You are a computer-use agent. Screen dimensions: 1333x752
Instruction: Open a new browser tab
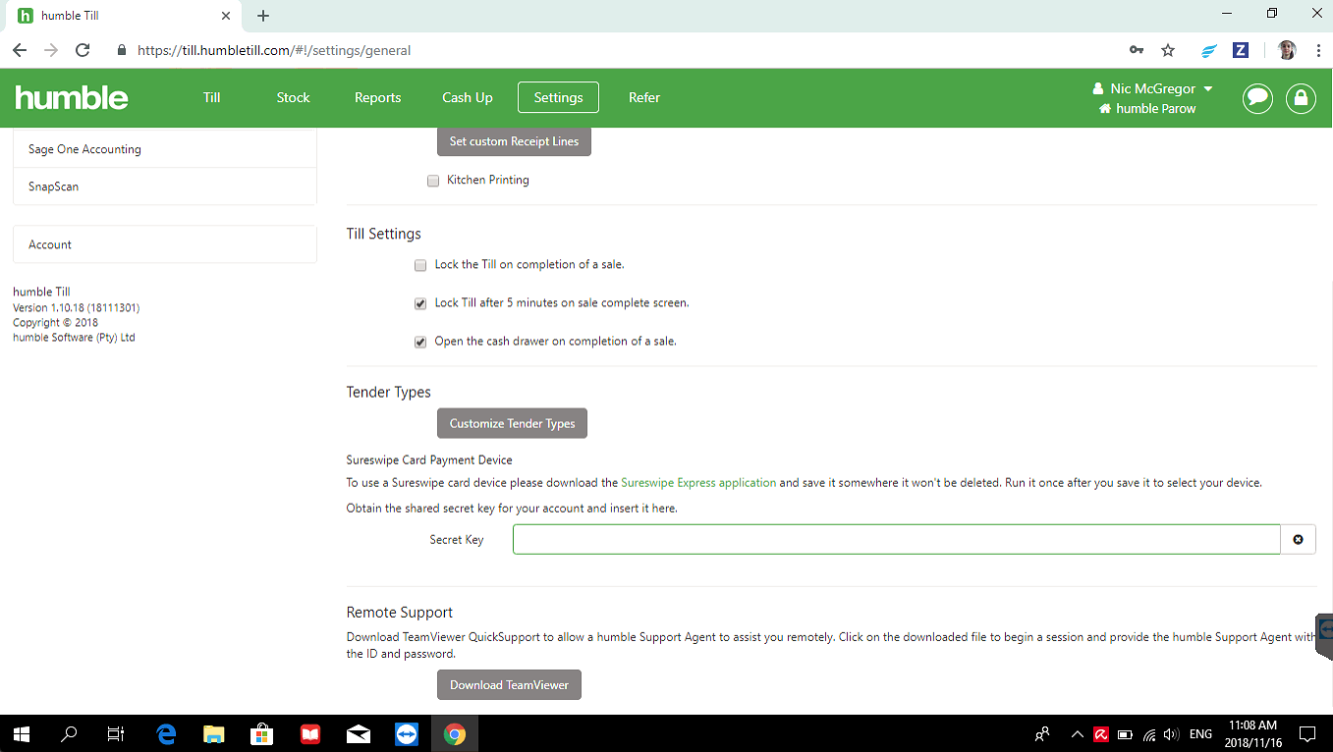[x=263, y=16]
